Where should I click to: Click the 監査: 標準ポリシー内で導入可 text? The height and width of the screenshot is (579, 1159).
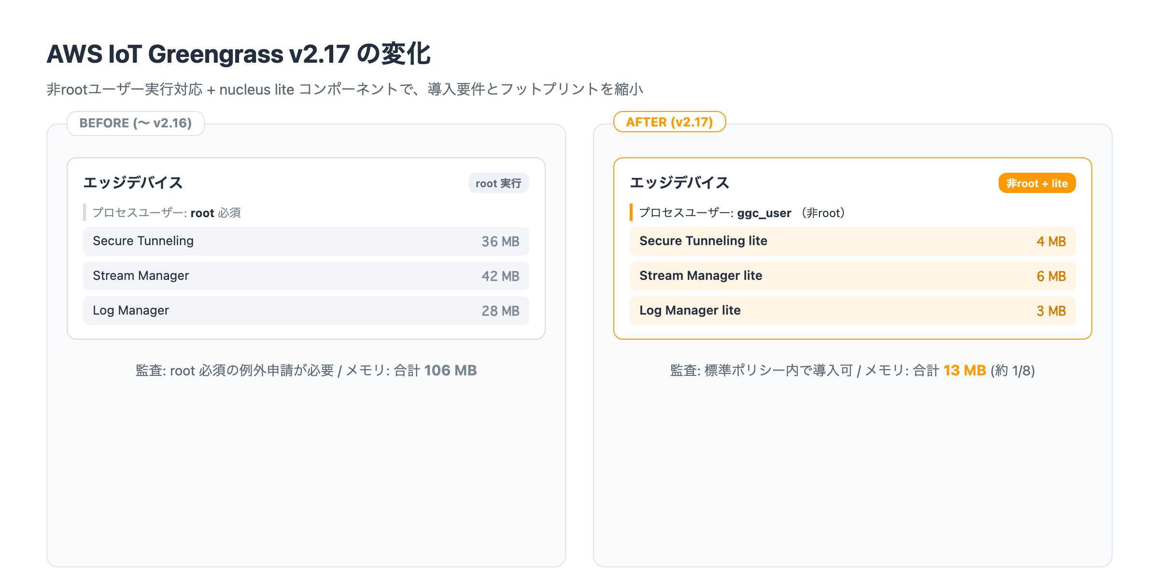762,370
